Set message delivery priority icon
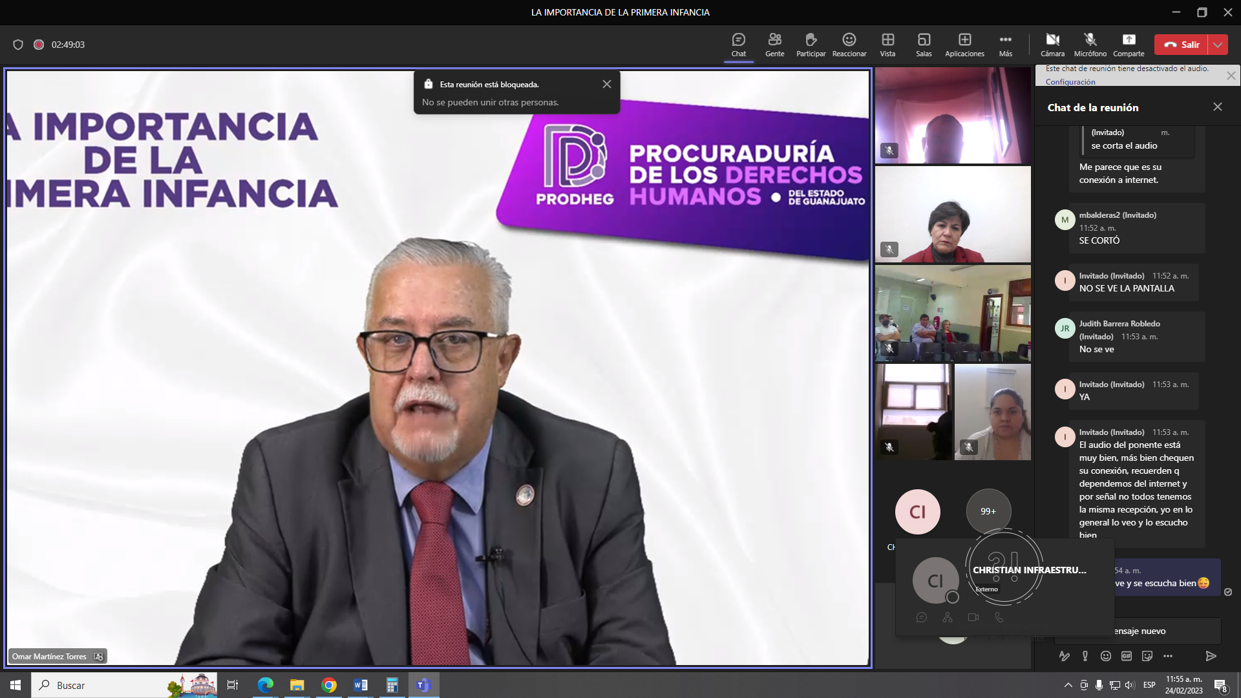 tap(1085, 656)
